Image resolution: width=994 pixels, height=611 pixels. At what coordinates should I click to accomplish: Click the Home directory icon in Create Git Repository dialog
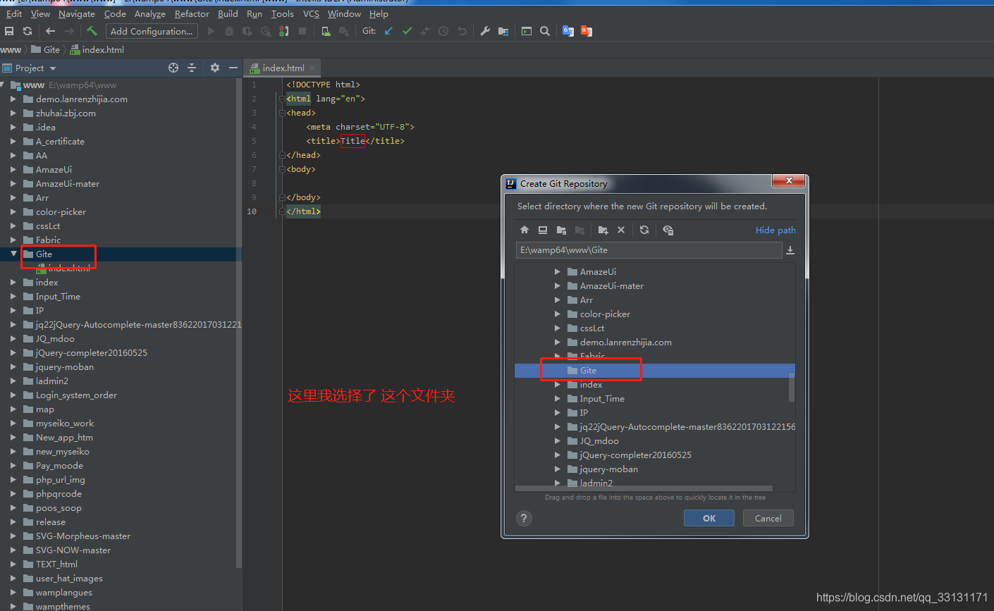[x=524, y=230]
